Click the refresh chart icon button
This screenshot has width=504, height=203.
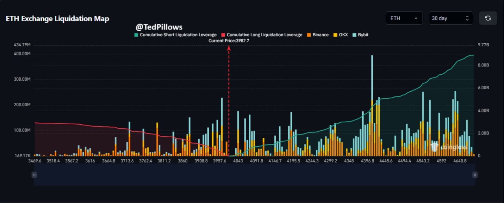pyautogui.click(x=488, y=18)
